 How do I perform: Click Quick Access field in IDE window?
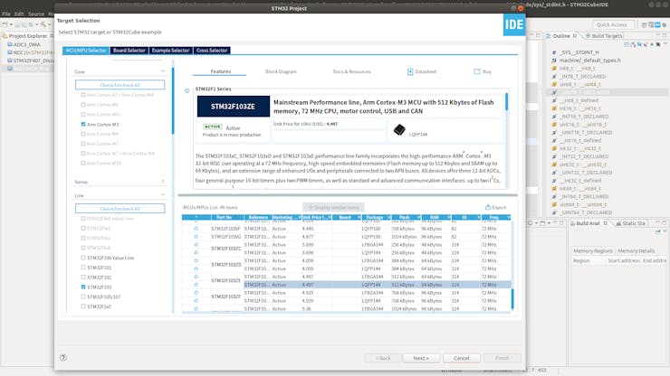pyautogui.click(x=612, y=24)
